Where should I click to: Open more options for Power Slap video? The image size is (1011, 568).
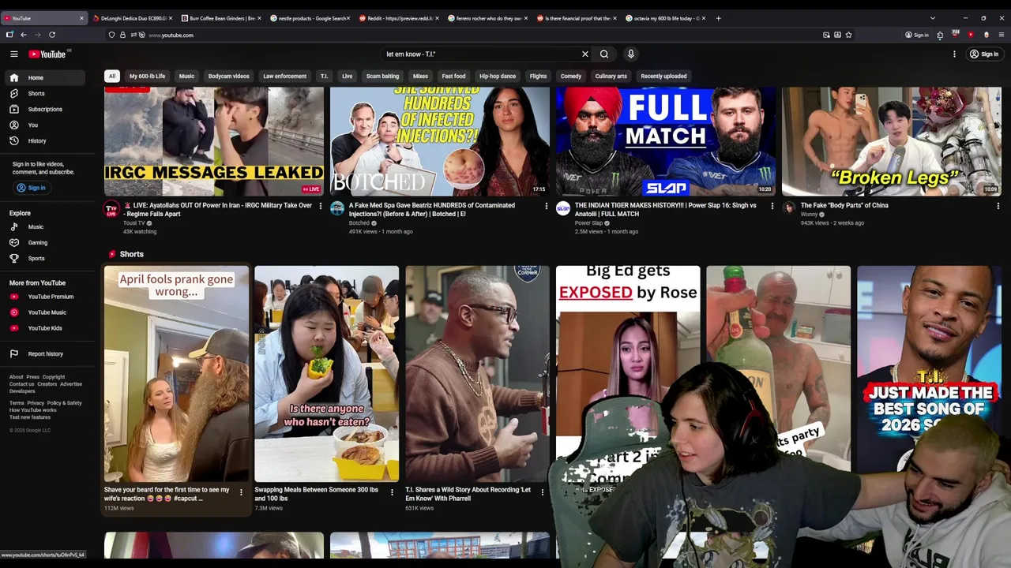click(772, 206)
